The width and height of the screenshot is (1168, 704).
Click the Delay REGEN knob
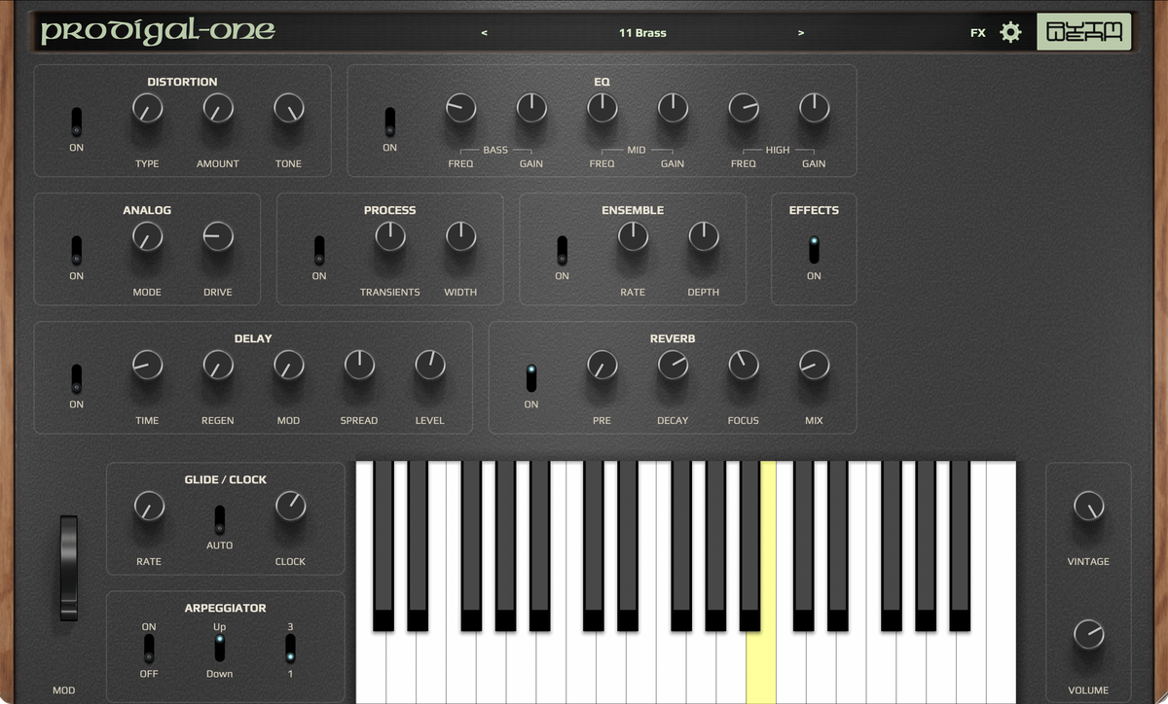pos(218,365)
